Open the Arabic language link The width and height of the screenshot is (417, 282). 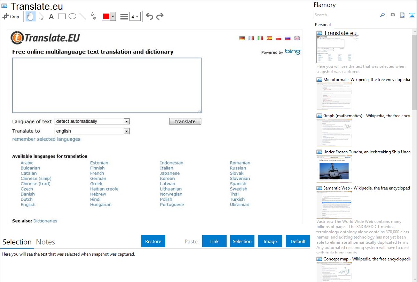(x=27, y=163)
